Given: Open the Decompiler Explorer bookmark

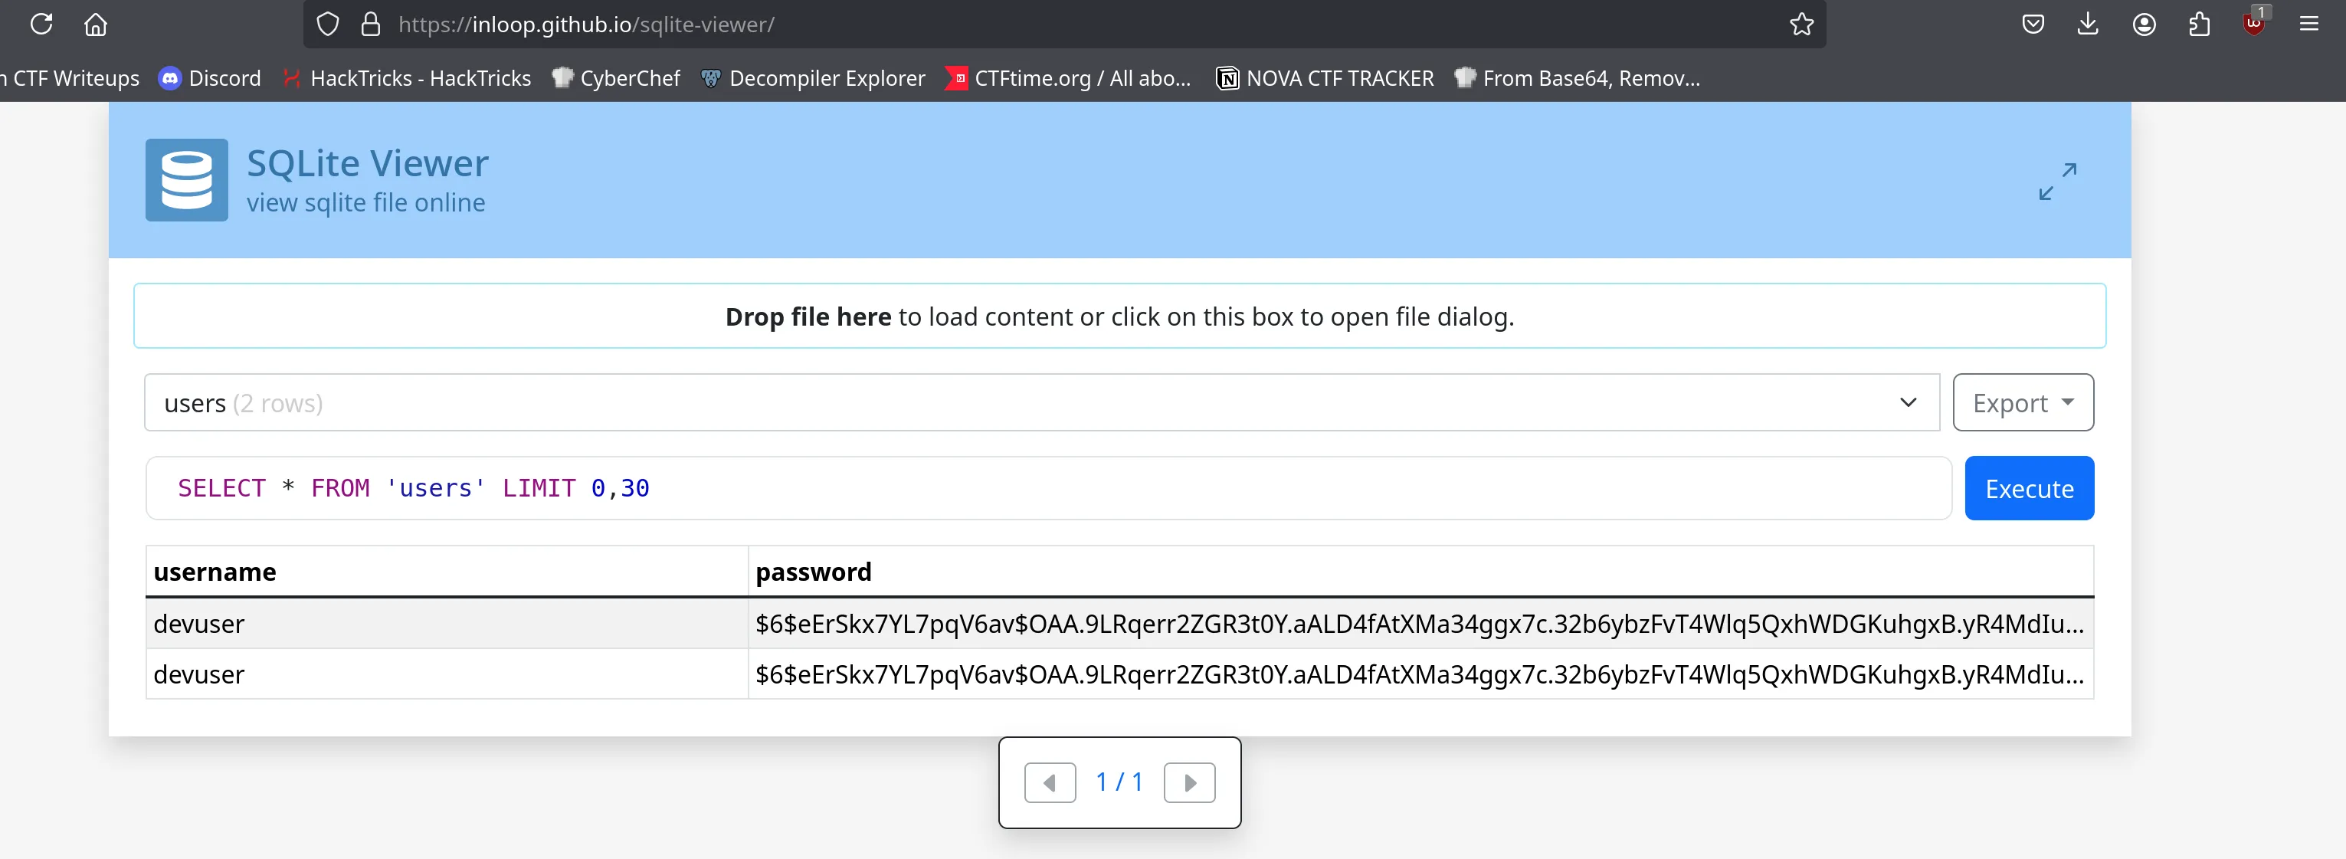Looking at the screenshot, I should coord(813,78).
